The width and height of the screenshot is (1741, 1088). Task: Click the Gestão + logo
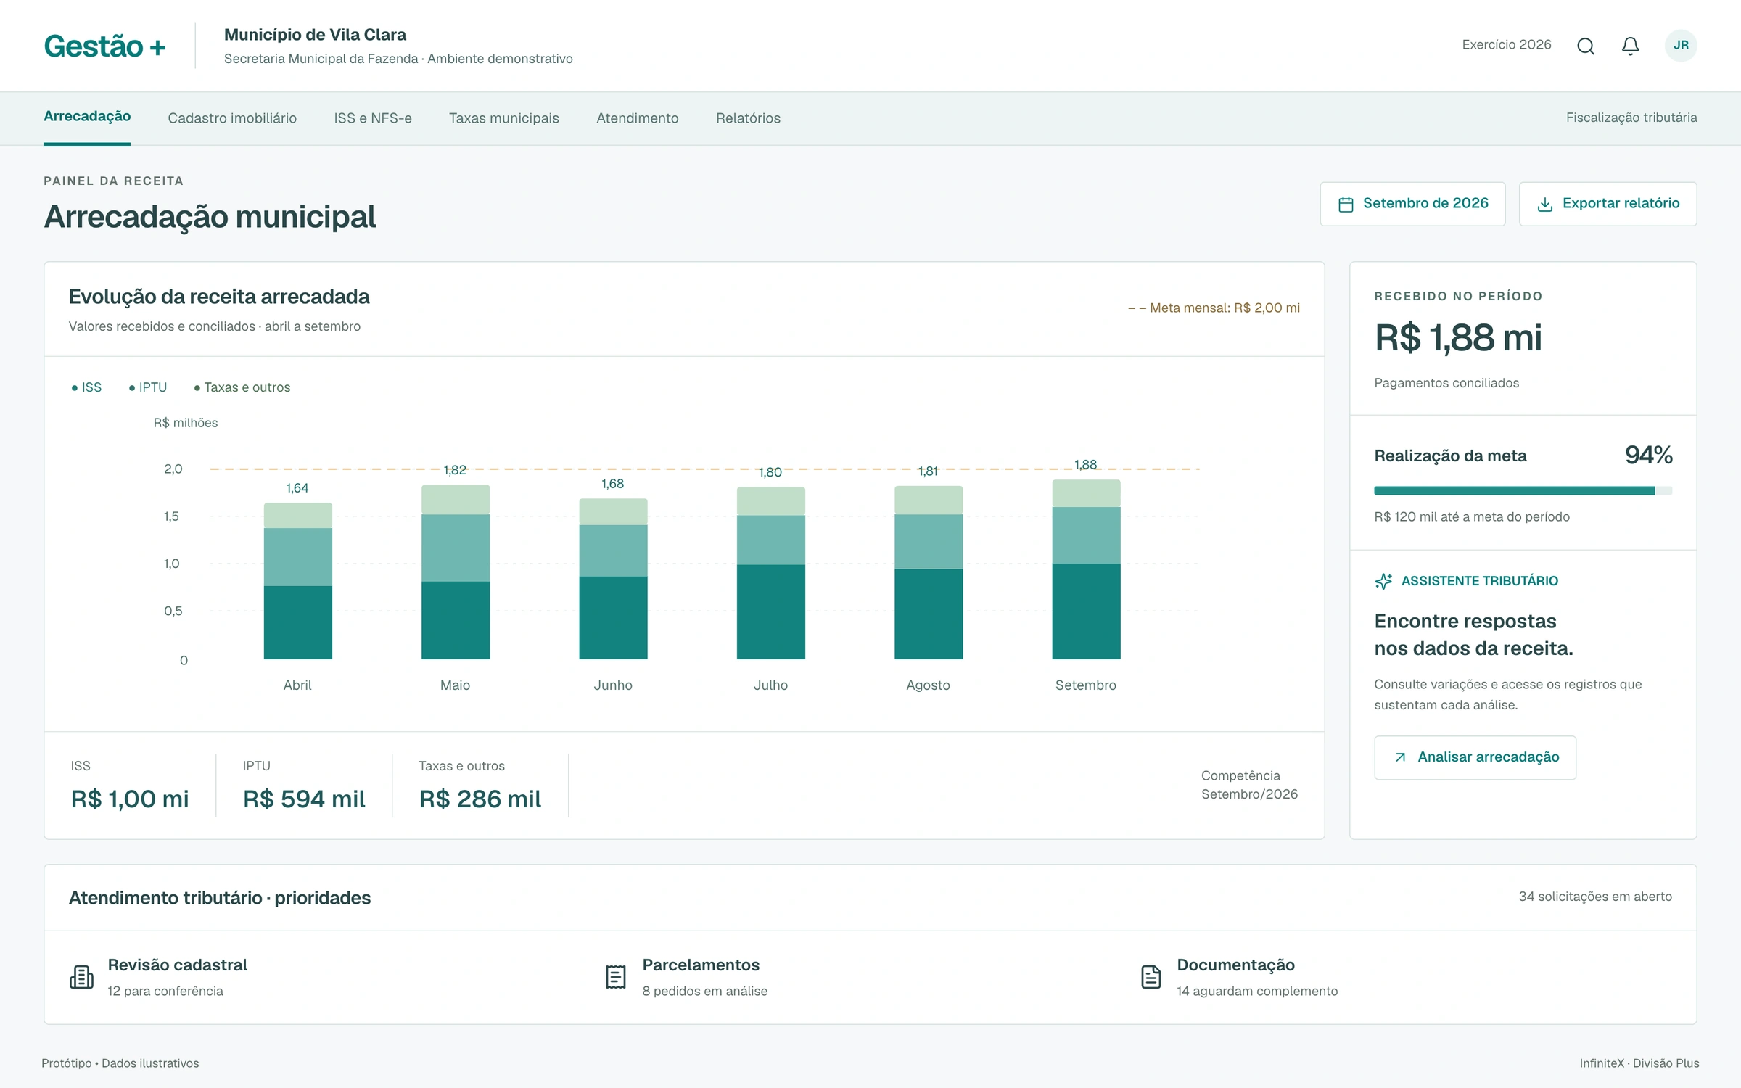pyautogui.click(x=105, y=46)
